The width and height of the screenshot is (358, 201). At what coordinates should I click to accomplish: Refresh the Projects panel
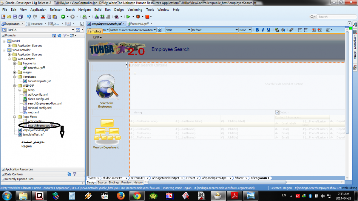[x=59, y=35]
